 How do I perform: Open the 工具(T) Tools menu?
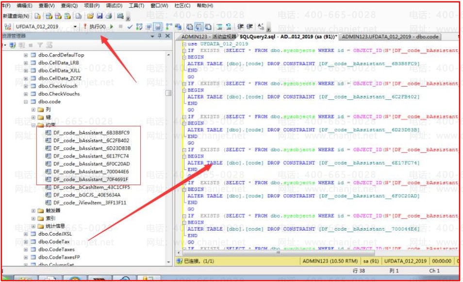[136, 6]
